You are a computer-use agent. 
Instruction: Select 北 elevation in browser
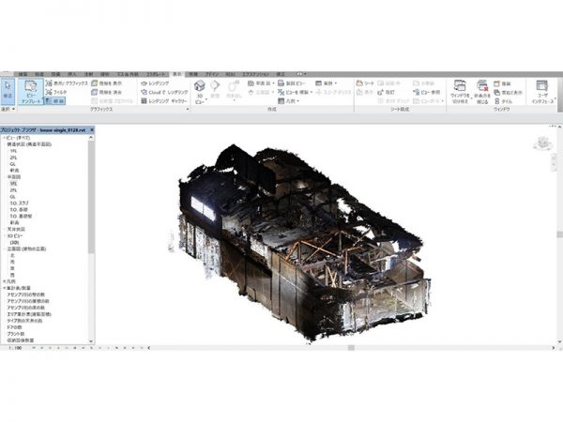pos(12,255)
